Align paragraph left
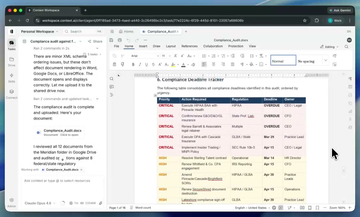 204,64
